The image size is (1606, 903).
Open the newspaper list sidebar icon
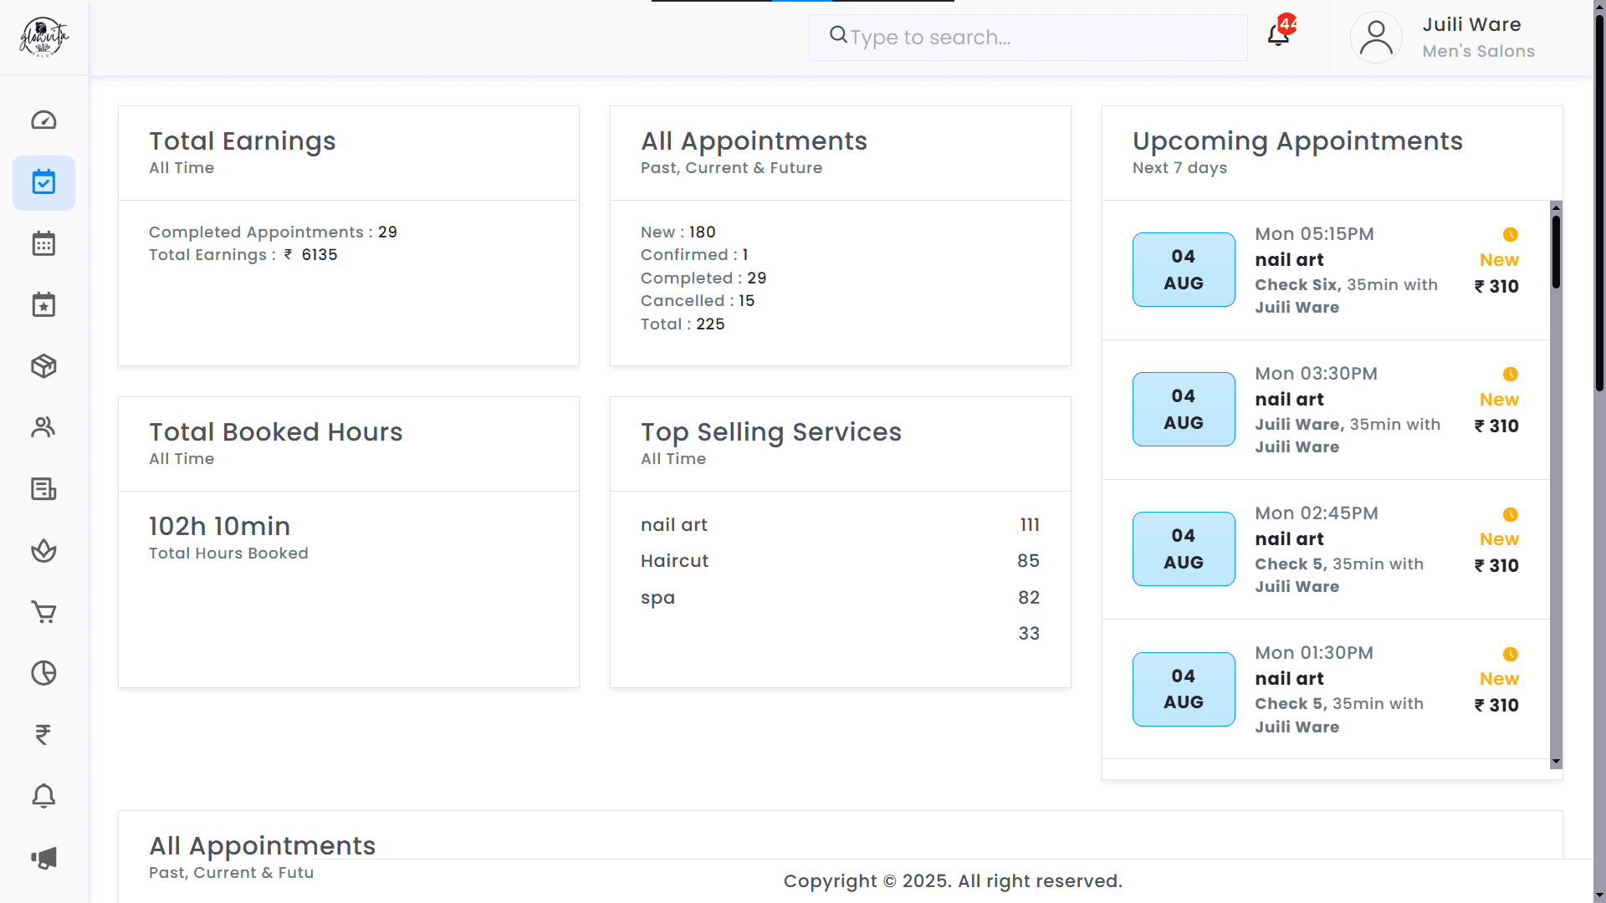tap(43, 489)
